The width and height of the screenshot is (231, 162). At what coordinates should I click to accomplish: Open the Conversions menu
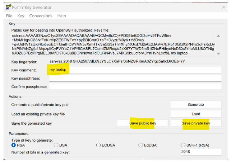41,16
